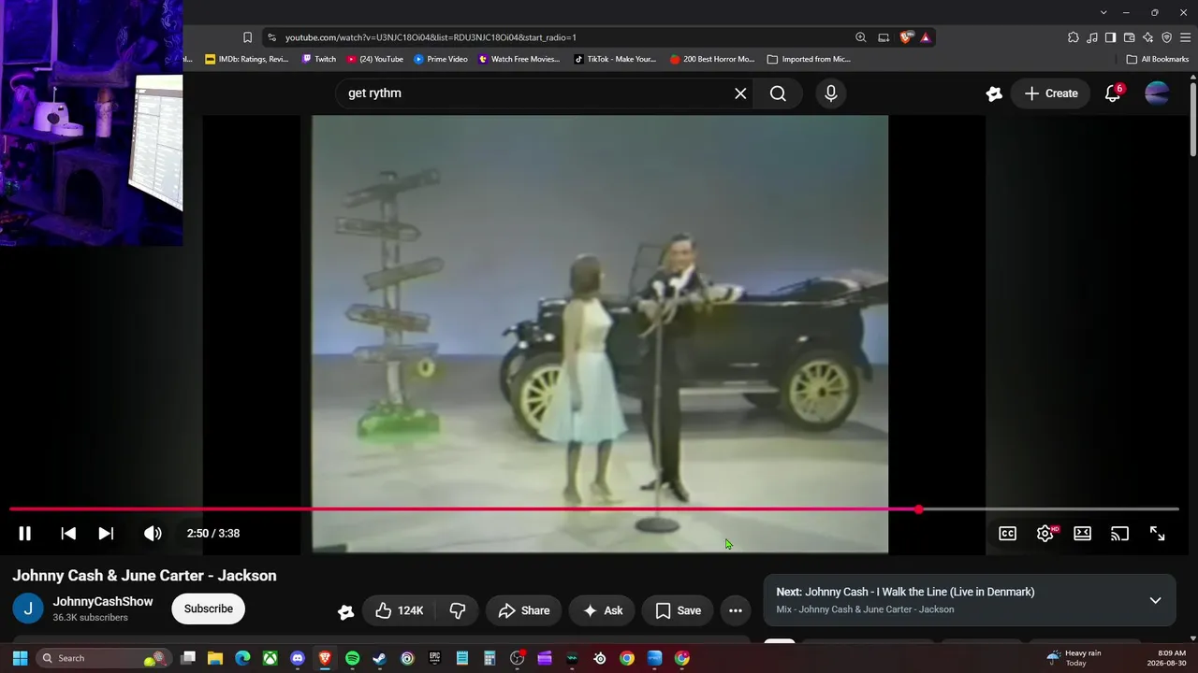Pause the video playback
The image size is (1198, 673).
25,534
